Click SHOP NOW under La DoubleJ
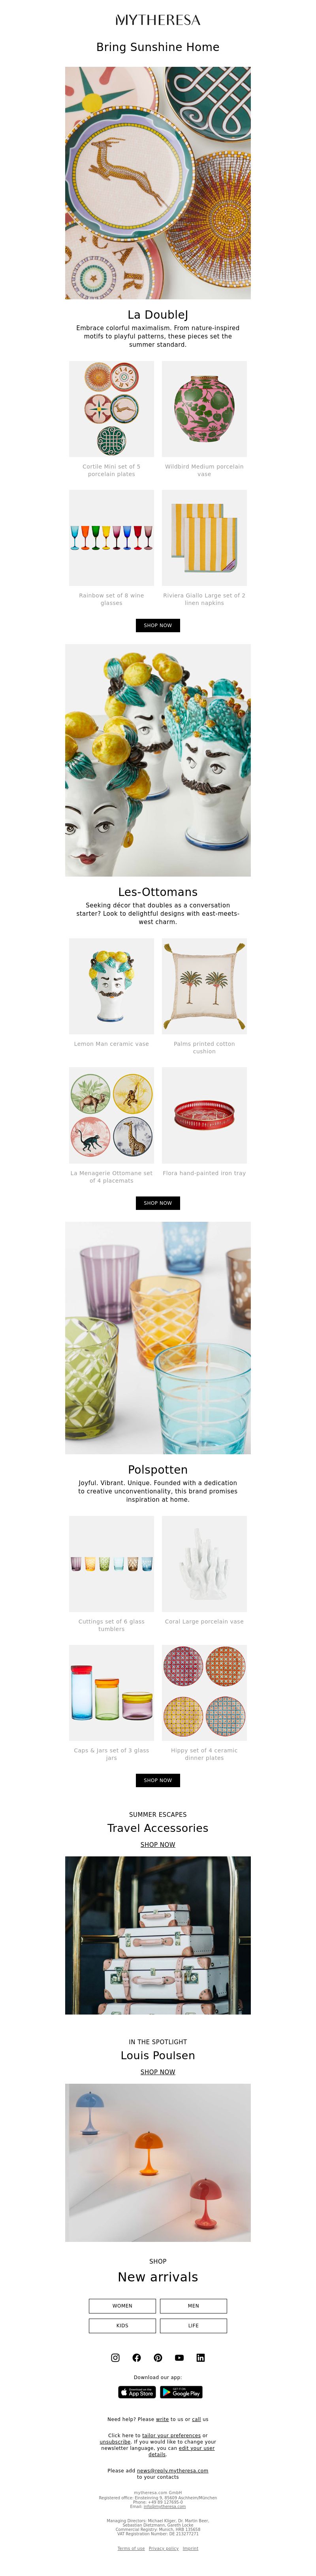This screenshot has height=2576, width=316. point(158,625)
